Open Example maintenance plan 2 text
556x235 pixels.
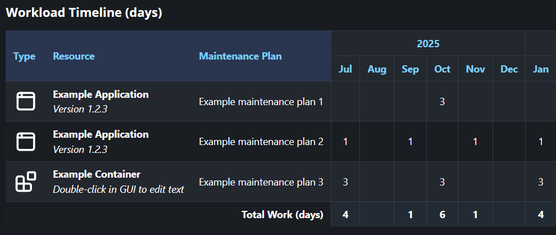click(x=261, y=142)
